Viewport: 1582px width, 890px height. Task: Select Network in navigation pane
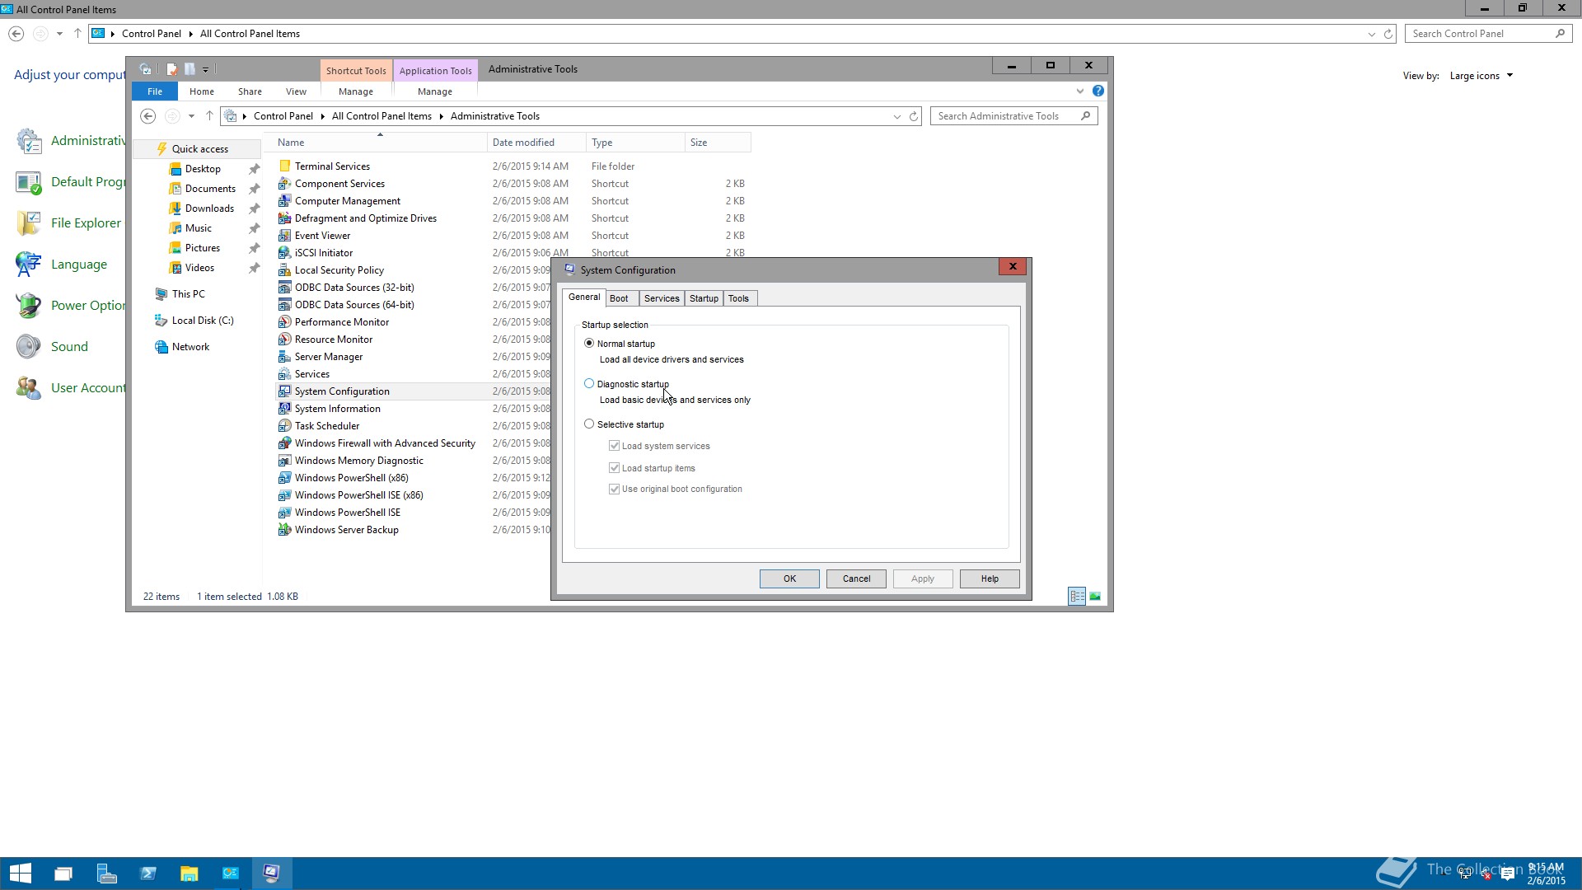tap(190, 347)
